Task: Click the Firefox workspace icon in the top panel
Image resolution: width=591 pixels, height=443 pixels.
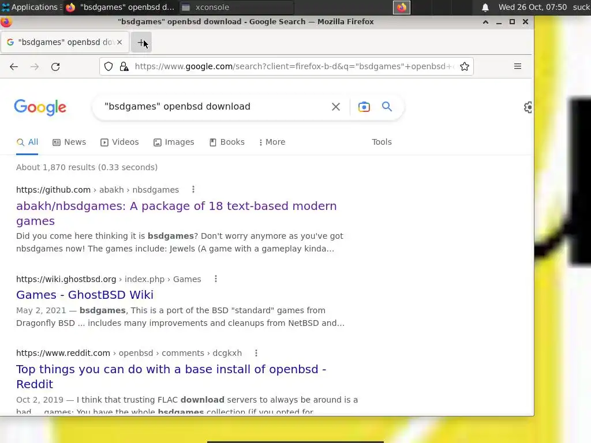Action: [x=402, y=7]
